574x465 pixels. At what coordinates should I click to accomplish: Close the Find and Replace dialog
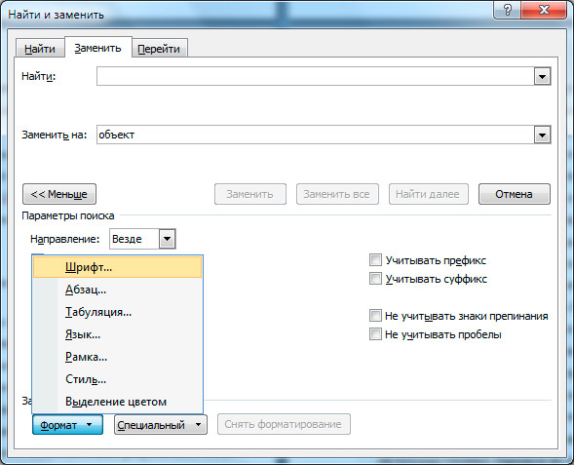pos(544,10)
